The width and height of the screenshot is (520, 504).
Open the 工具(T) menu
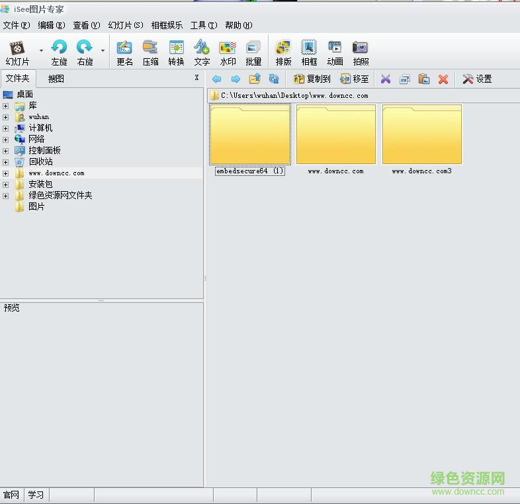click(x=203, y=25)
